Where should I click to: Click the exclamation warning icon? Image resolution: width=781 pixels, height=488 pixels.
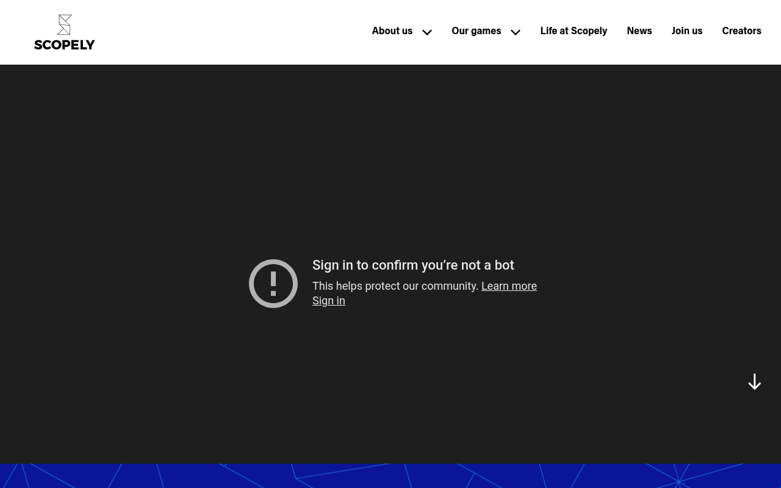(273, 284)
